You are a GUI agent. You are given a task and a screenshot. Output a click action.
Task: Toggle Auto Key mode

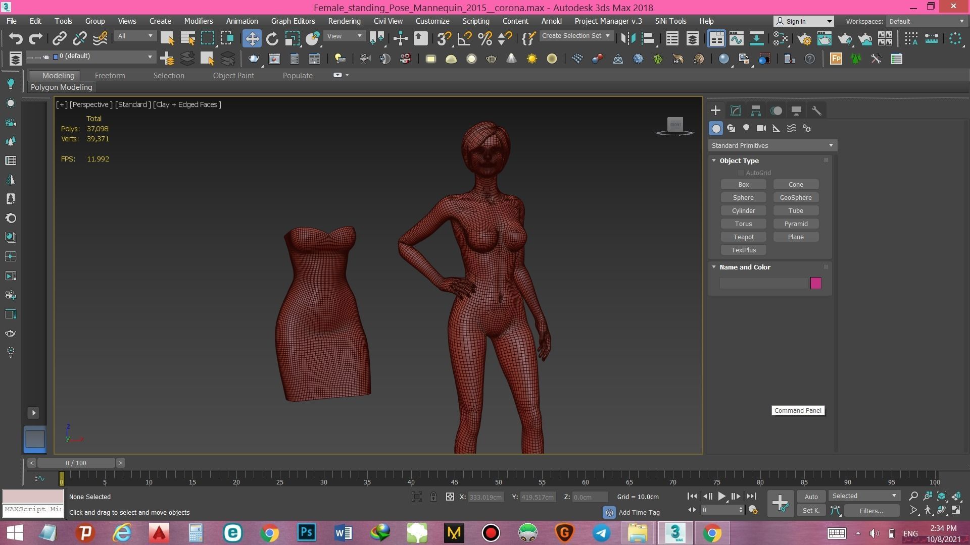811,497
